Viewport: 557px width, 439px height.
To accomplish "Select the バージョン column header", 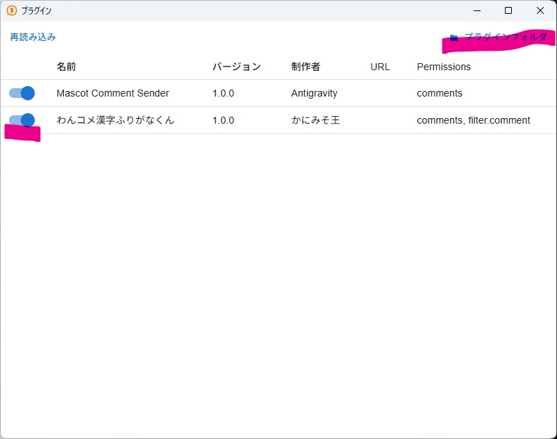I will point(237,67).
